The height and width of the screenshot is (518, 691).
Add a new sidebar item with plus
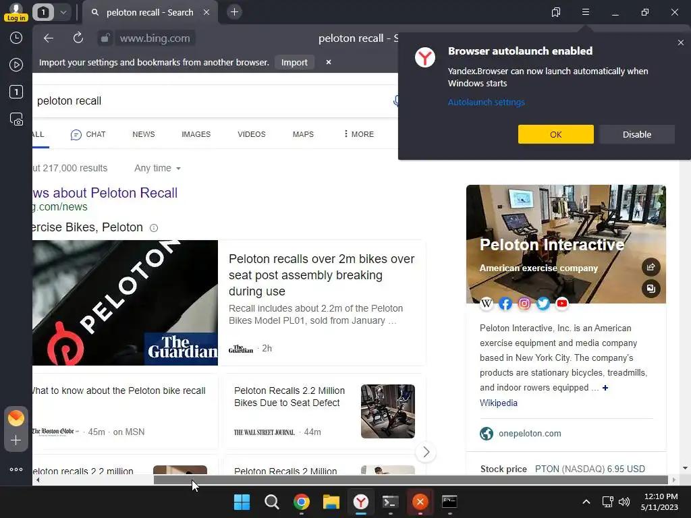coord(16,440)
